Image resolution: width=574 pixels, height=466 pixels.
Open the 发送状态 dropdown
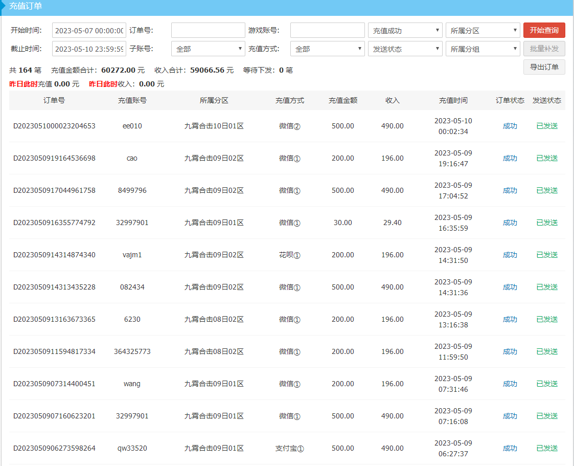tap(405, 49)
